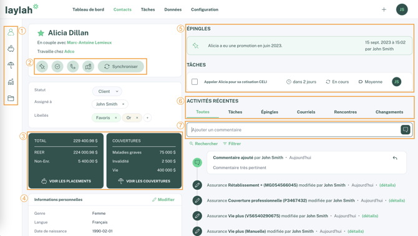The image size is (418, 236).
Task: Check the Appeler Alicia task checkbox
Action: tap(195, 82)
